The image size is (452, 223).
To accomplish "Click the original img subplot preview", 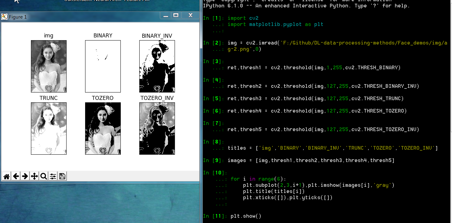I will pyautogui.click(x=49, y=66).
